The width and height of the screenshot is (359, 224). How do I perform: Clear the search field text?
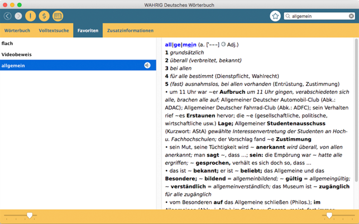tap(351, 16)
